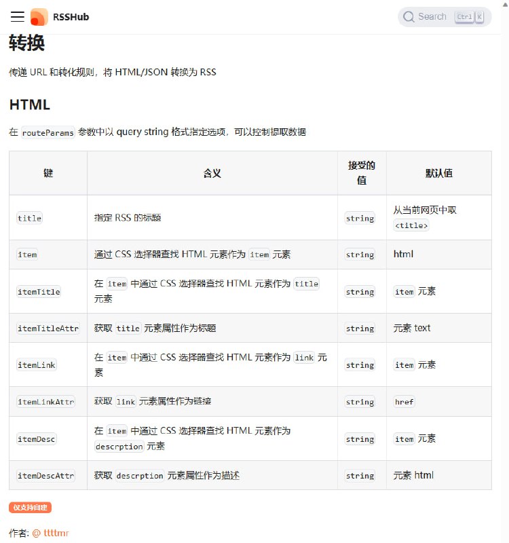
Task: Click the href default value code
Action: 404,402
